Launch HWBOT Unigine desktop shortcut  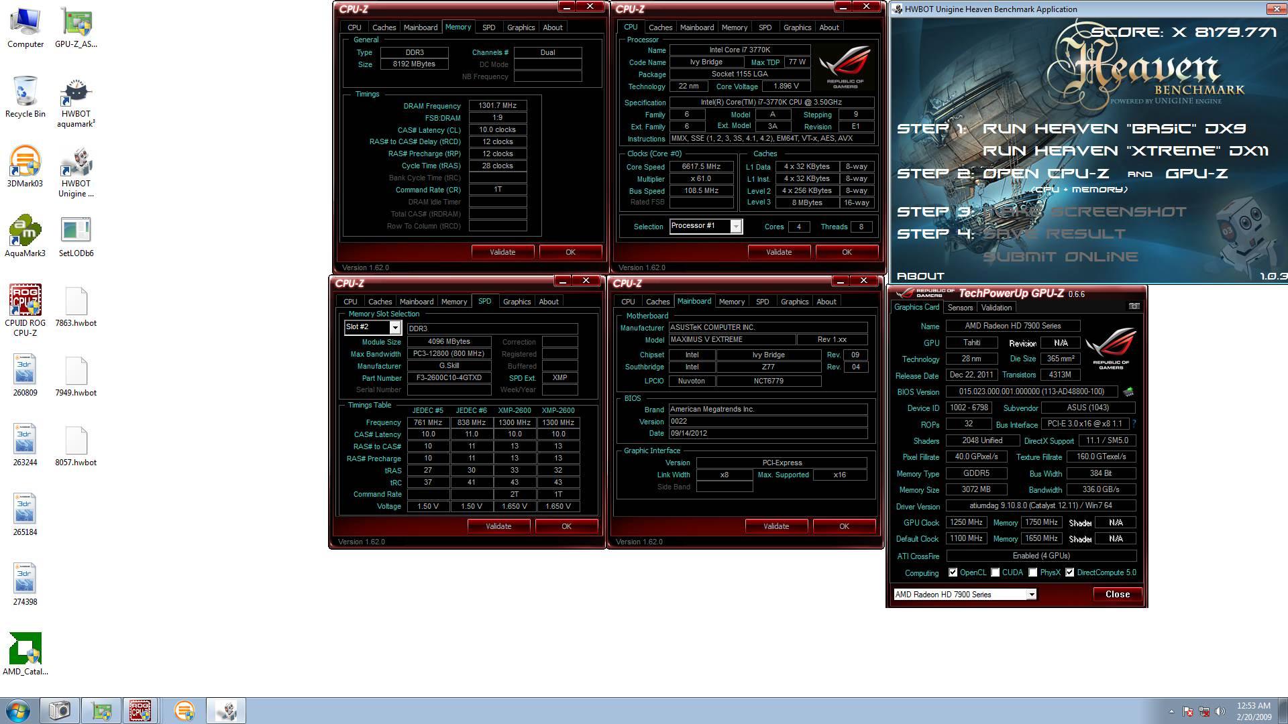76,173
